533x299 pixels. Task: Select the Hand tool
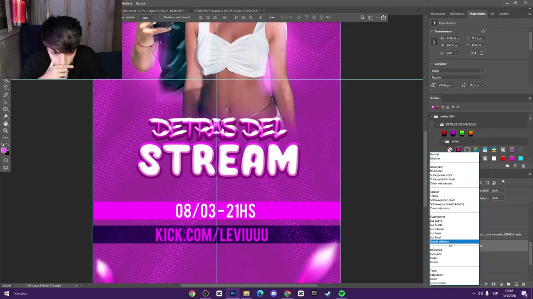[x=6, y=123]
